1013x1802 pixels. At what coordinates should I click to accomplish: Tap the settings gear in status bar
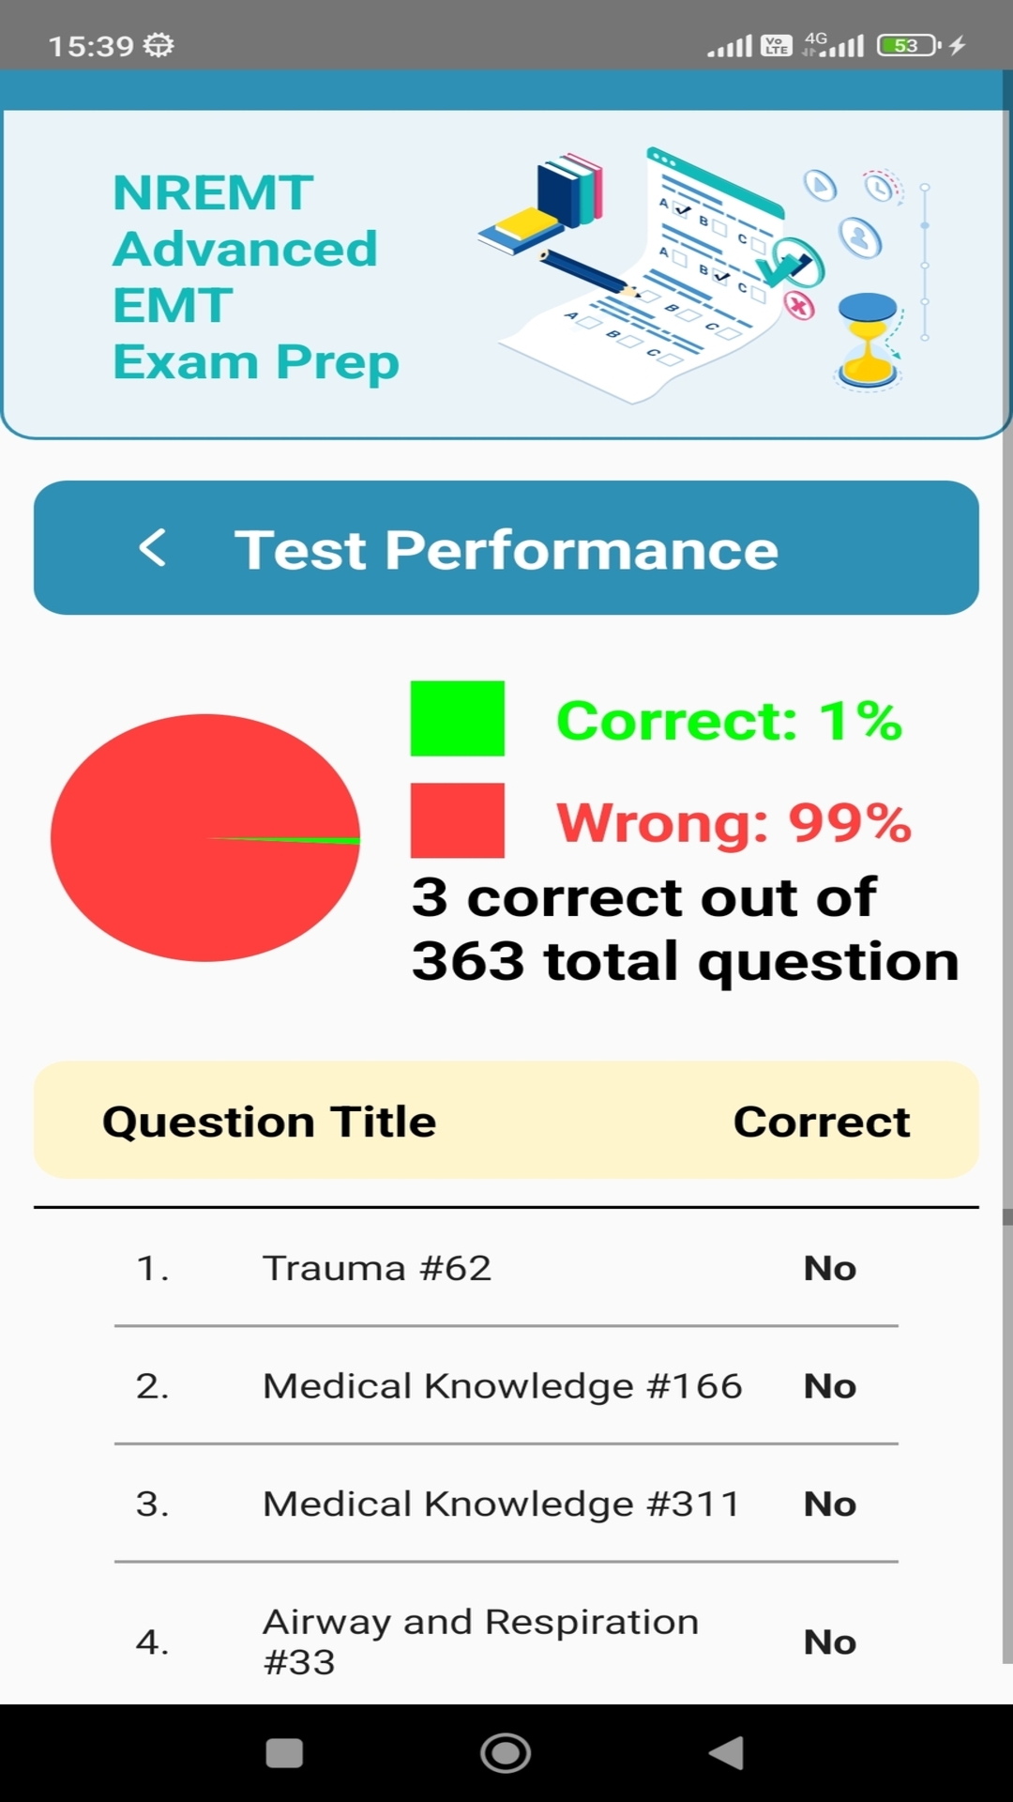(159, 45)
